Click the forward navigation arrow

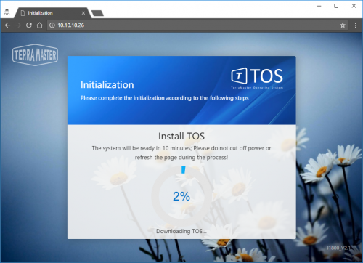tap(18, 25)
